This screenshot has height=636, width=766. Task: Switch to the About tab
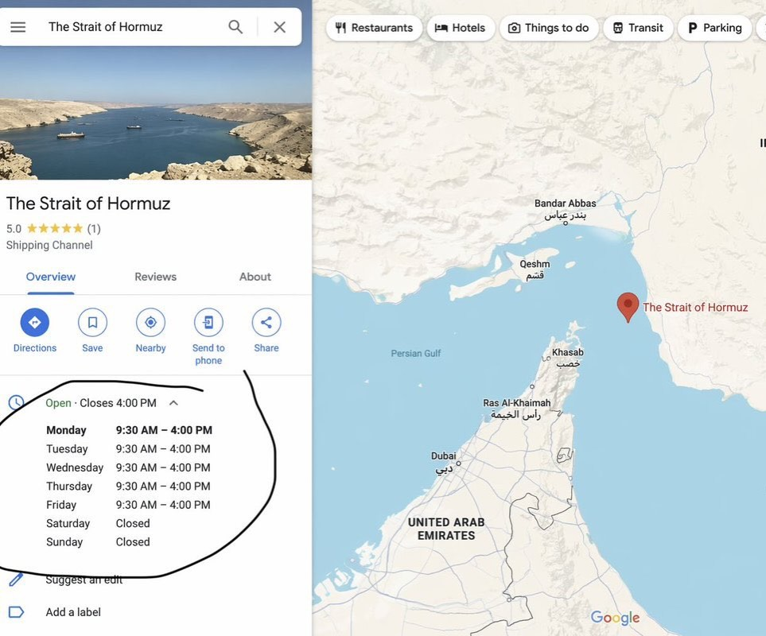255,277
